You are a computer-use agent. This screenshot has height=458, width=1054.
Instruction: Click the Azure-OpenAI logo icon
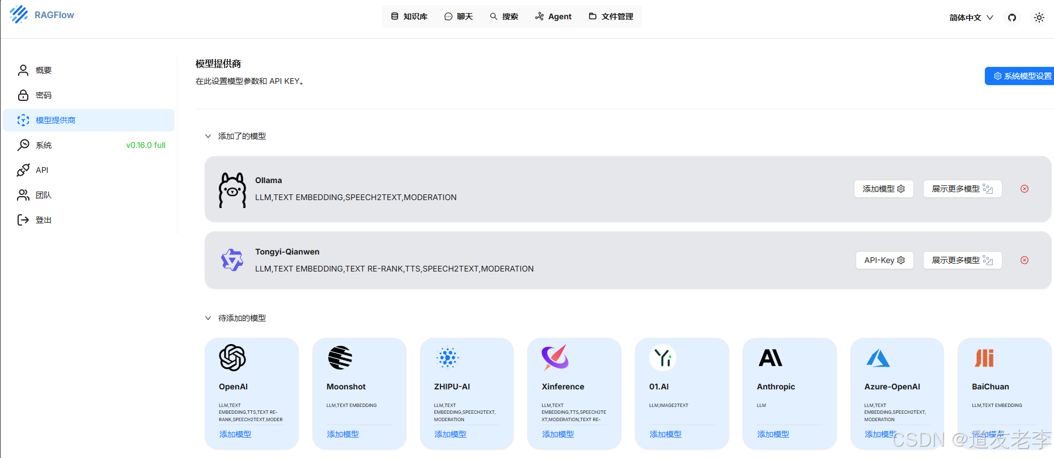pos(878,358)
